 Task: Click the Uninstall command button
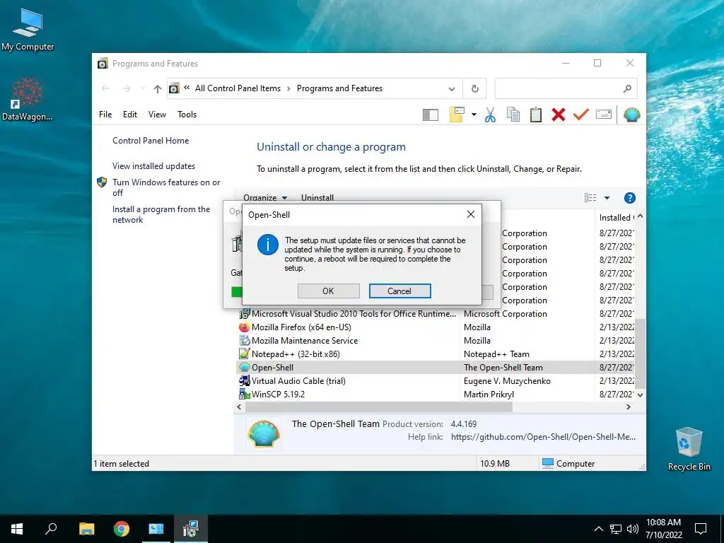coord(317,198)
